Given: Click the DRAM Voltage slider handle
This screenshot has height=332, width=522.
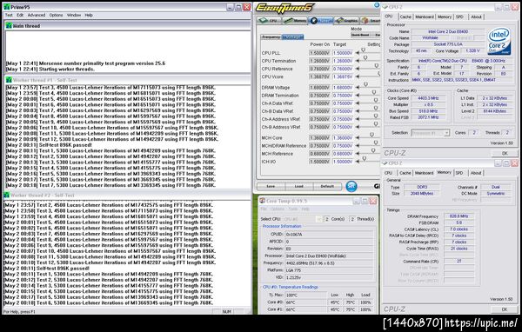Looking at the screenshot, I should [x=366, y=85].
